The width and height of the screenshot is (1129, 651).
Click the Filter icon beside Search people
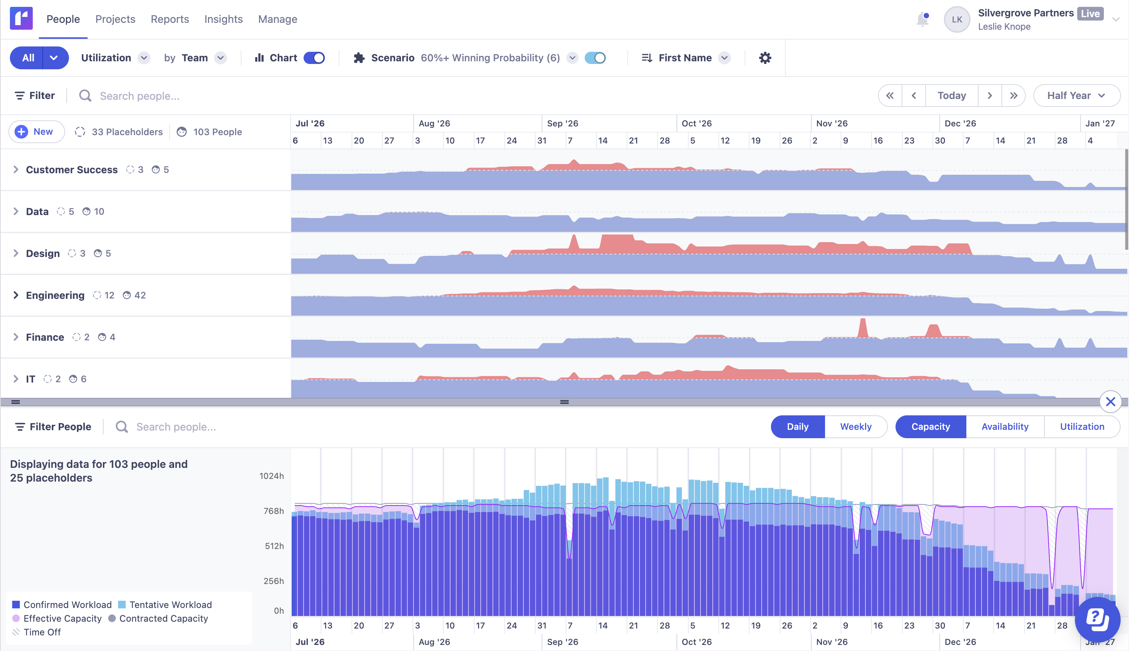click(x=19, y=96)
